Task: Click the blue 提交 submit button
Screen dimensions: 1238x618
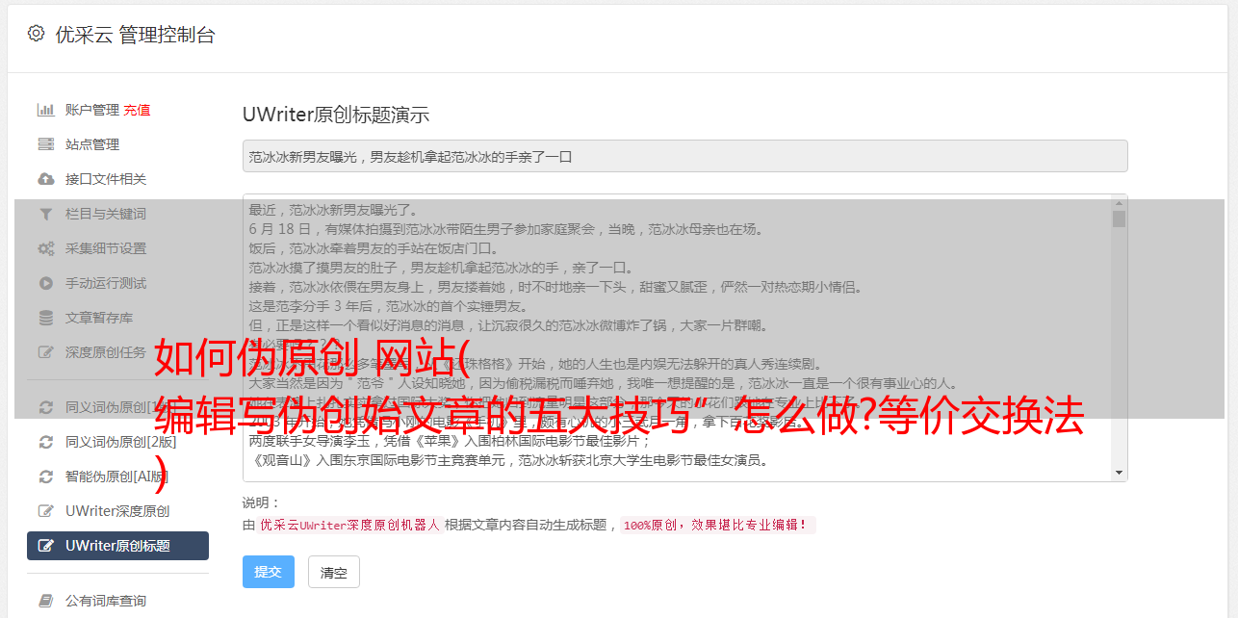Action: [x=269, y=572]
